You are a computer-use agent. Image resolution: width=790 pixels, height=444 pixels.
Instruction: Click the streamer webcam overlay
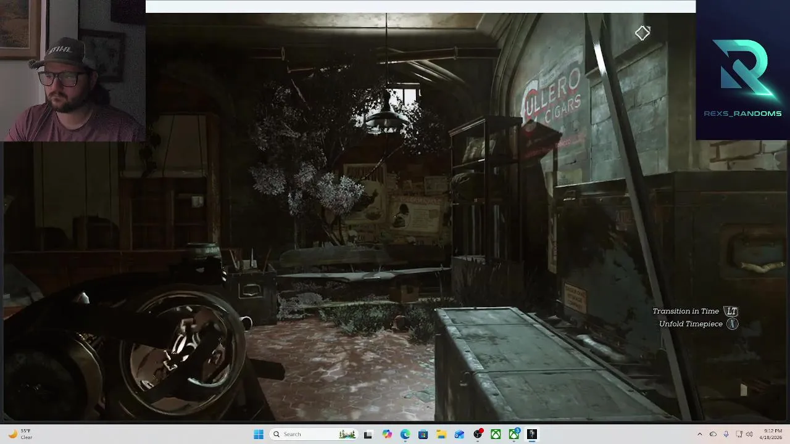(x=73, y=71)
